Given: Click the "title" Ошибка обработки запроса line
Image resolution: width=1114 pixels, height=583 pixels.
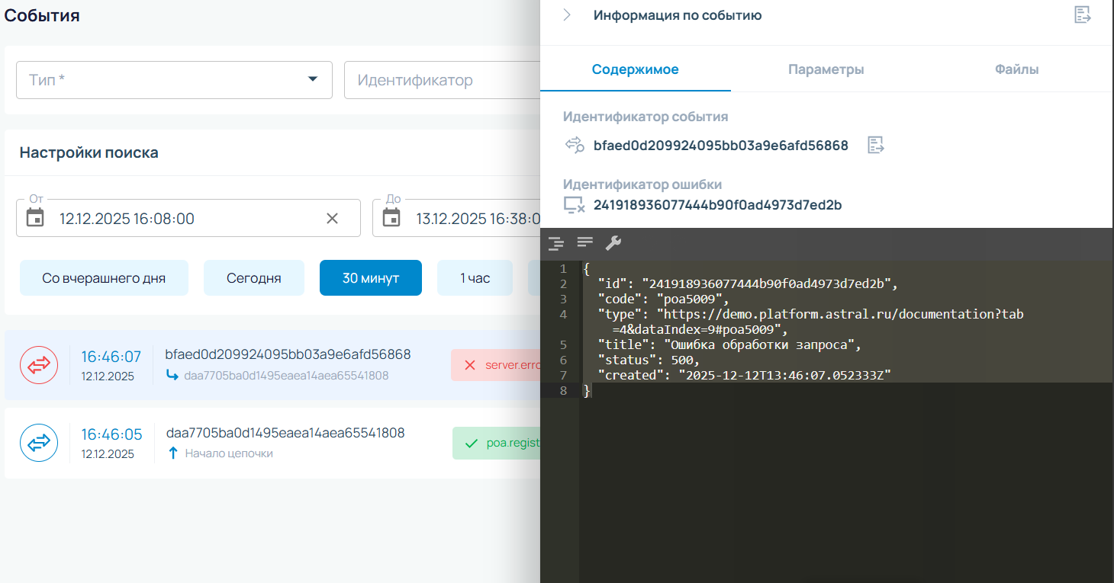Looking at the screenshot, I should pyautogui.click(x=729, y=344).
